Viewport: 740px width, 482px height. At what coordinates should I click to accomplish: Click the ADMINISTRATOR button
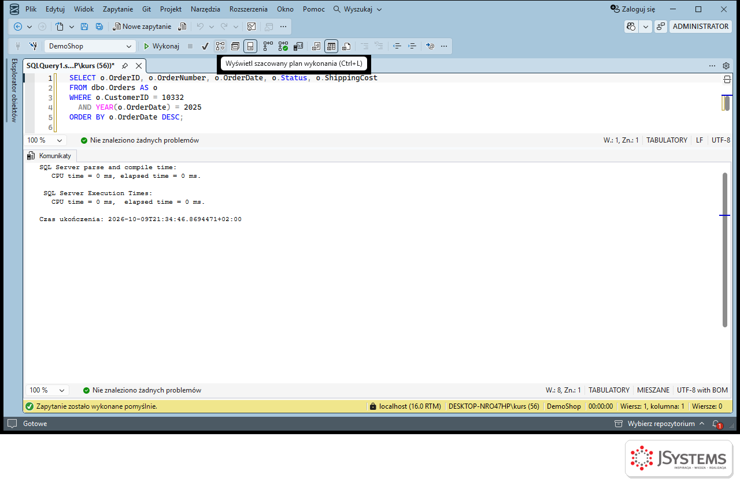point(701,27)
